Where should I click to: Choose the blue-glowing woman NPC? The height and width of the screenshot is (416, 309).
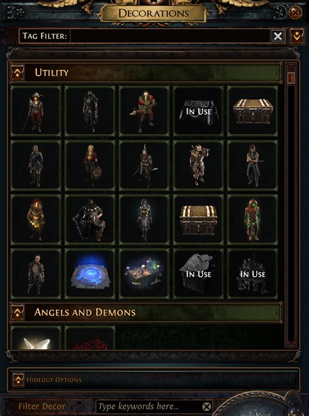[x=144, y=219]
